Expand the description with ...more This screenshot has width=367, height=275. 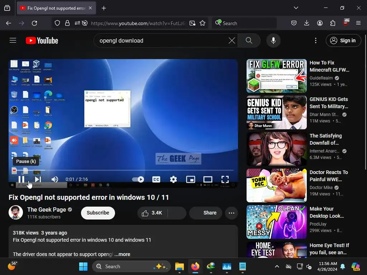(122, 254)
